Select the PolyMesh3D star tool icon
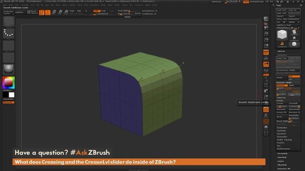This screenshot has height=171, width=305. click(294, 38)
